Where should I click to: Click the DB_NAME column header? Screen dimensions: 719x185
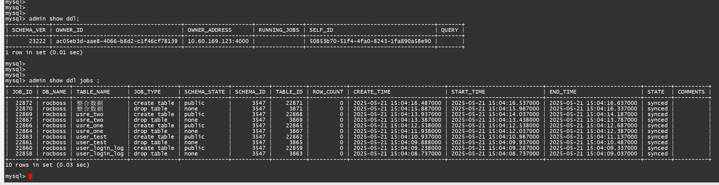[54, 92]
